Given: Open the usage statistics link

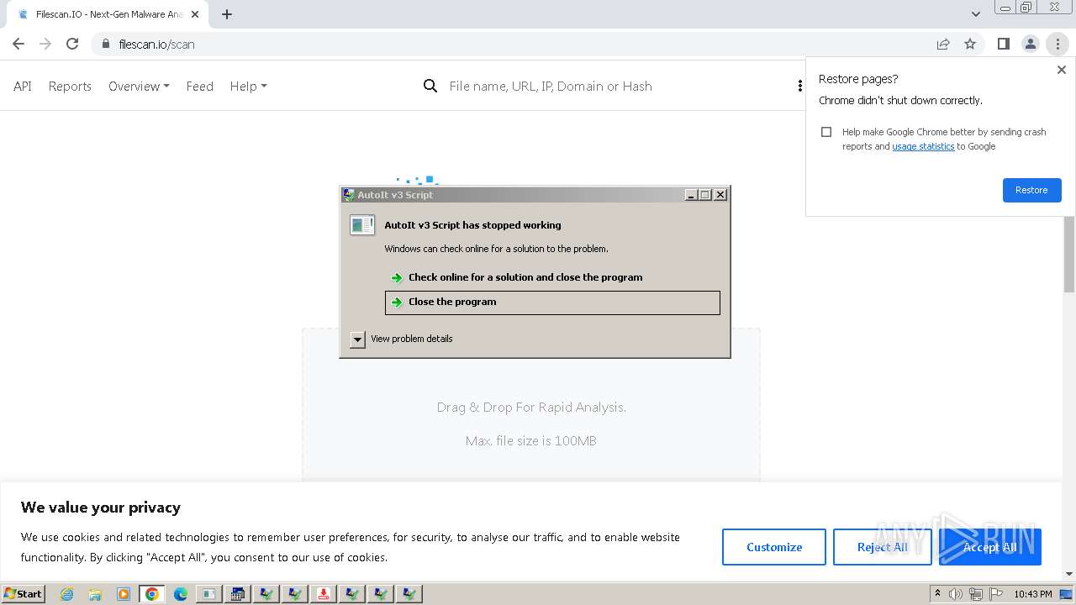Looking at the screenshot, I should click(923, 146).
